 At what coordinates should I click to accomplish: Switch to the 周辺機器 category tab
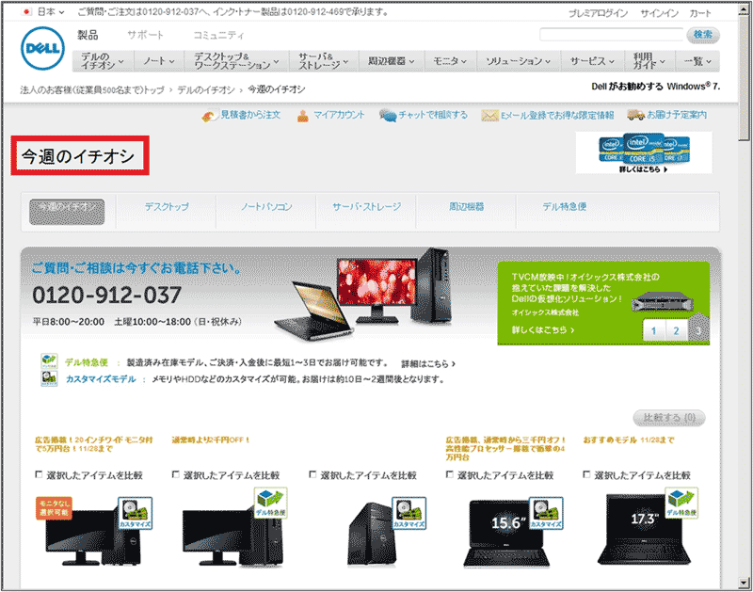(x=466, y=207)
